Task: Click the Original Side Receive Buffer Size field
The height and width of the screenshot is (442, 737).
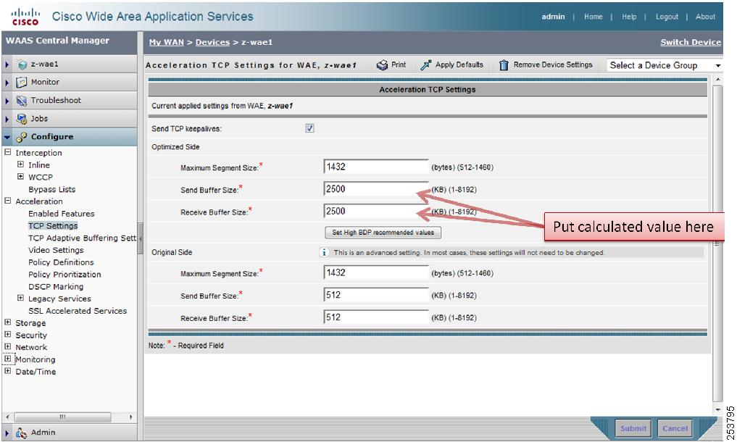Action: pos(376,317)
